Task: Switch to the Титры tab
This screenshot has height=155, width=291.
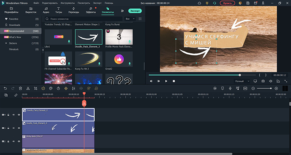Action: point(59,10)
